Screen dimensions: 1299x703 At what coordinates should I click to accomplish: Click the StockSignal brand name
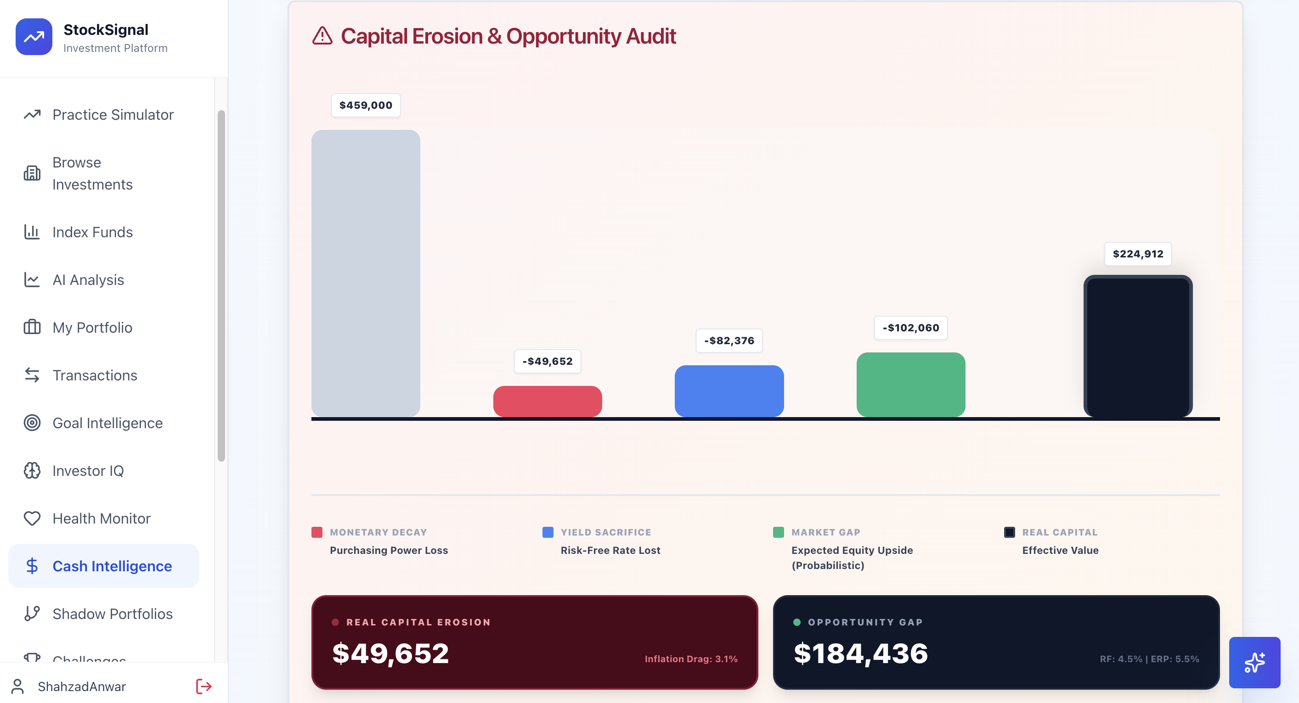tap(106, 30)
